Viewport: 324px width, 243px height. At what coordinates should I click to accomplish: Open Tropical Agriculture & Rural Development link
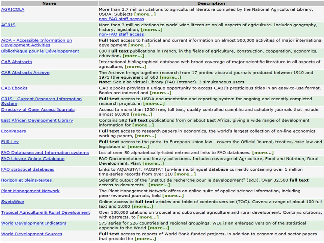[46, 212]
